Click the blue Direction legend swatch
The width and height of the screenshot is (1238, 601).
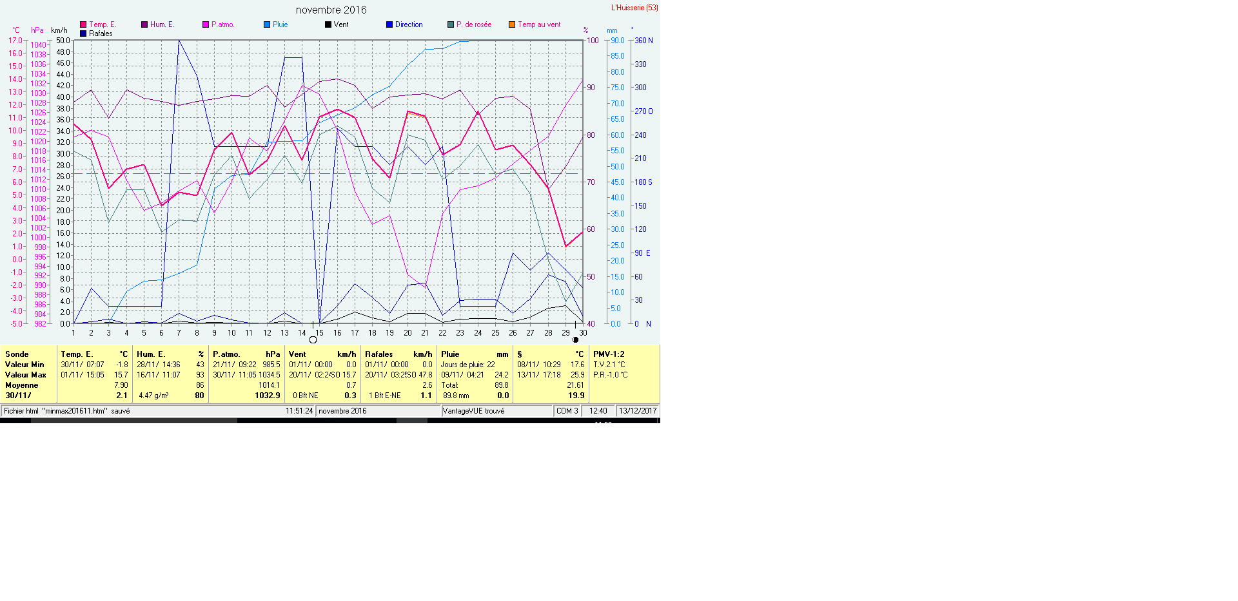(x=389, y=24)
